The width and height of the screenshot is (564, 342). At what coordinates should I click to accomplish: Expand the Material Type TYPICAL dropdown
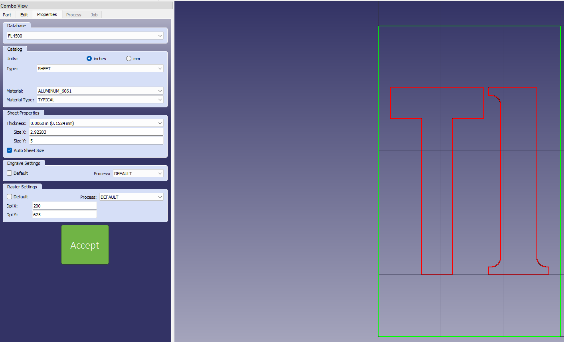[x=100, y=100]
